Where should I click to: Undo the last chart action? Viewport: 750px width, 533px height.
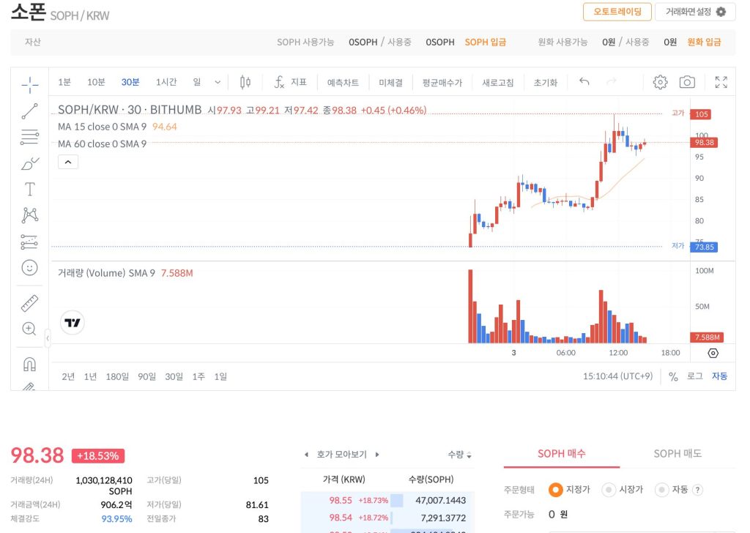(x=584, y=82)
